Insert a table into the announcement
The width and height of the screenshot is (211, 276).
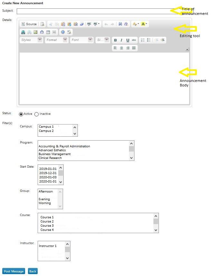tap(48, 32)
